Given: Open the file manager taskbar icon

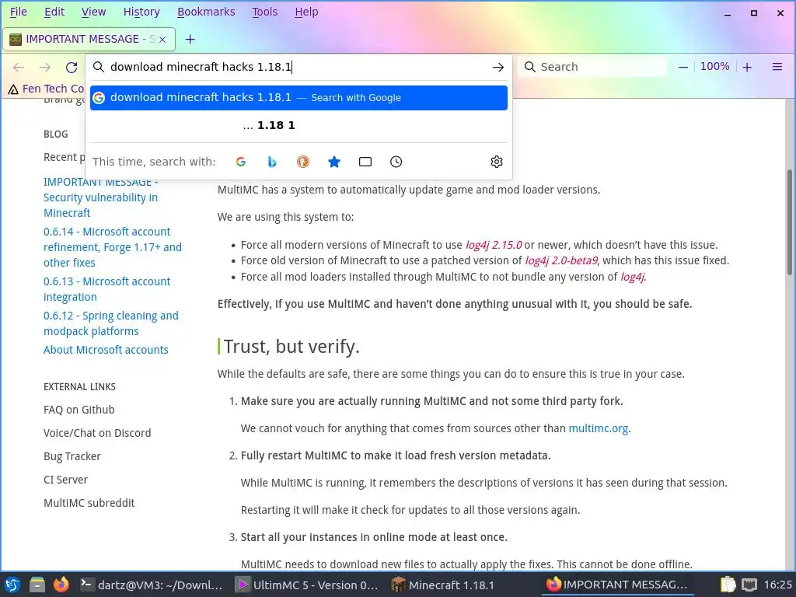Looking at the screenshot, I should (37, 585).
